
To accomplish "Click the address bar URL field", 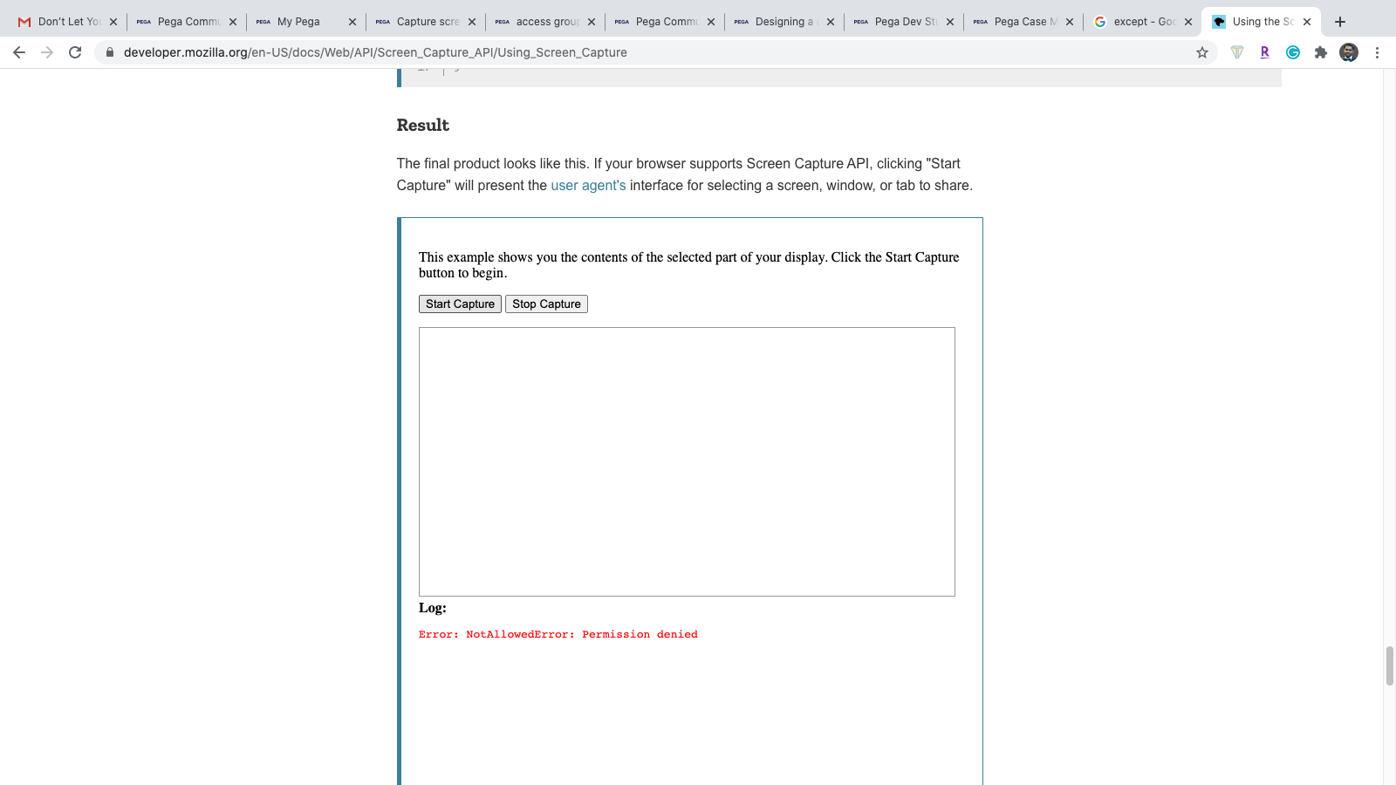I will coord(611,52).
